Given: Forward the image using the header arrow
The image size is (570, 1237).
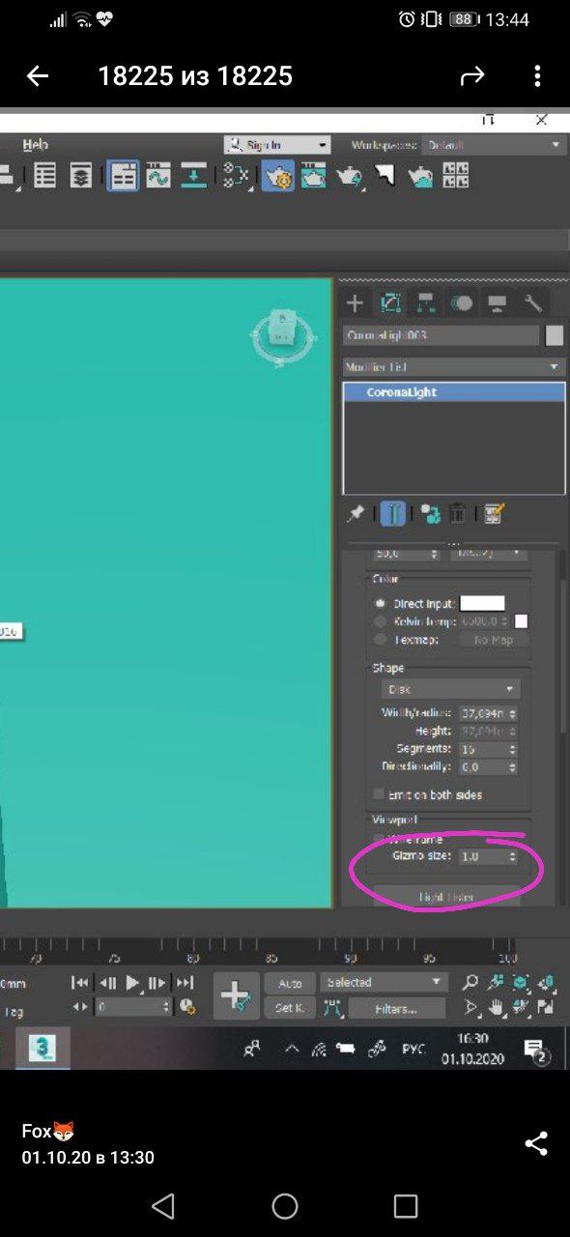Looking at the screenshot, I should [472, 76].
